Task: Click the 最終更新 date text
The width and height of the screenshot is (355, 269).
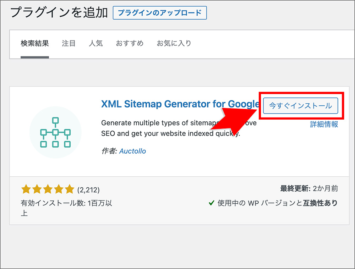Action: [x=309, y=188]
